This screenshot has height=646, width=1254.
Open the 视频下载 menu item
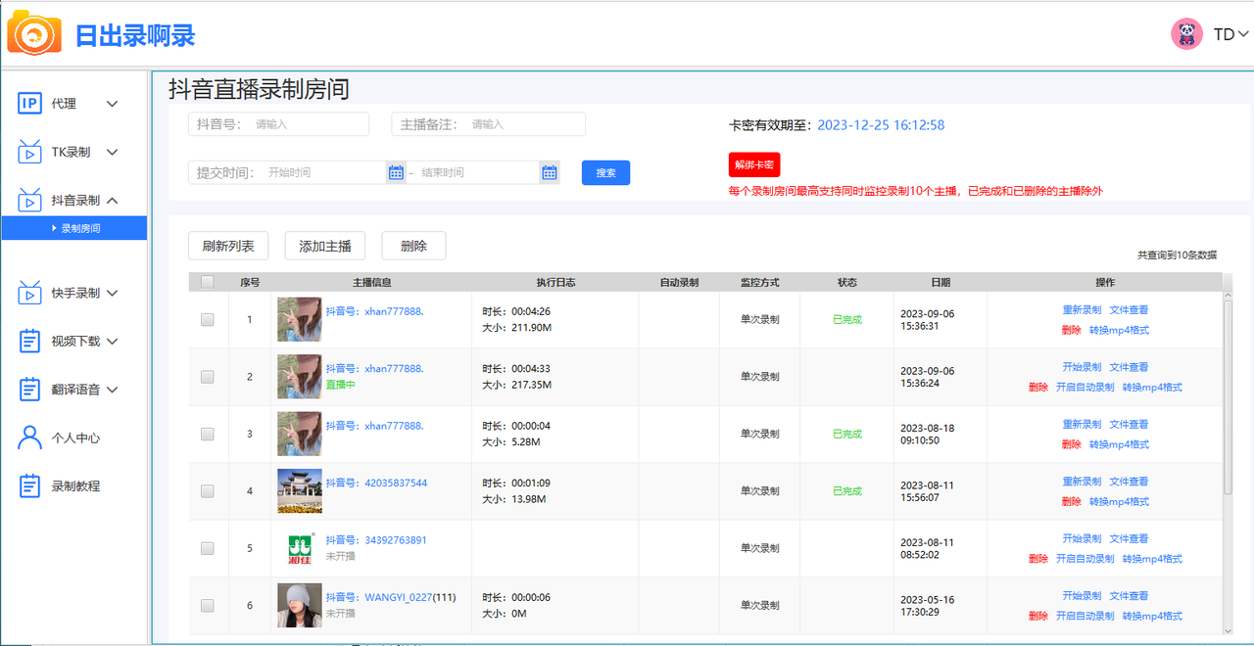[x=75, y=341]
